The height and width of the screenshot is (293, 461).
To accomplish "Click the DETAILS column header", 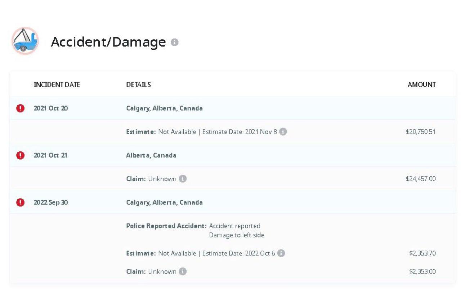I will pos(138,85).
